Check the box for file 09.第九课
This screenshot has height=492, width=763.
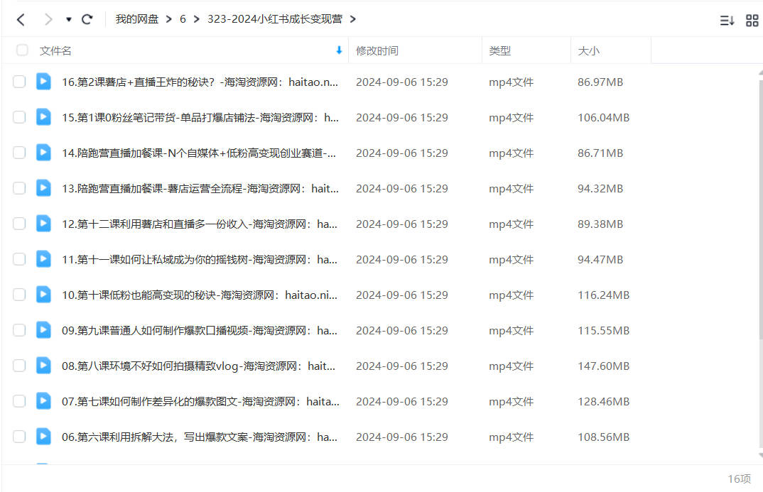[19, 330]
